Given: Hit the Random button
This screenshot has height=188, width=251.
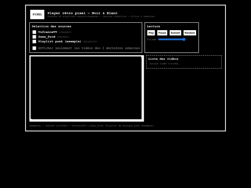Looking at the screenshot, I should [x=190, y=33].
